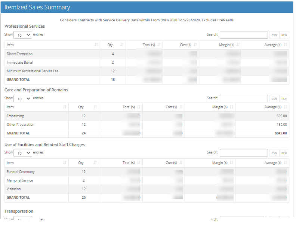The width and height of the screenshot is (296, 225).
Task: Select the Other Preparation item
Action: 21,125
